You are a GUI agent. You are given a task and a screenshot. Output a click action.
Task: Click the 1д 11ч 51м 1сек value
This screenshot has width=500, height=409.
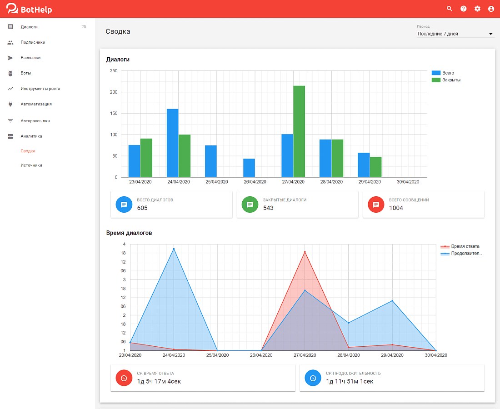(x=350, y=381)
